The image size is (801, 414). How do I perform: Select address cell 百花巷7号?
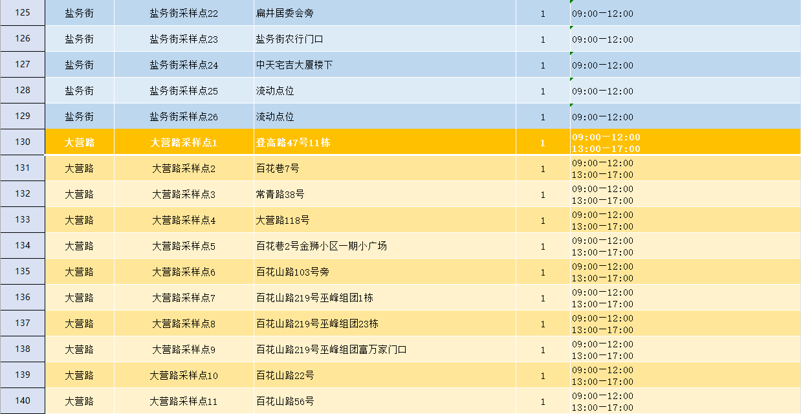[x=384, y=169]
